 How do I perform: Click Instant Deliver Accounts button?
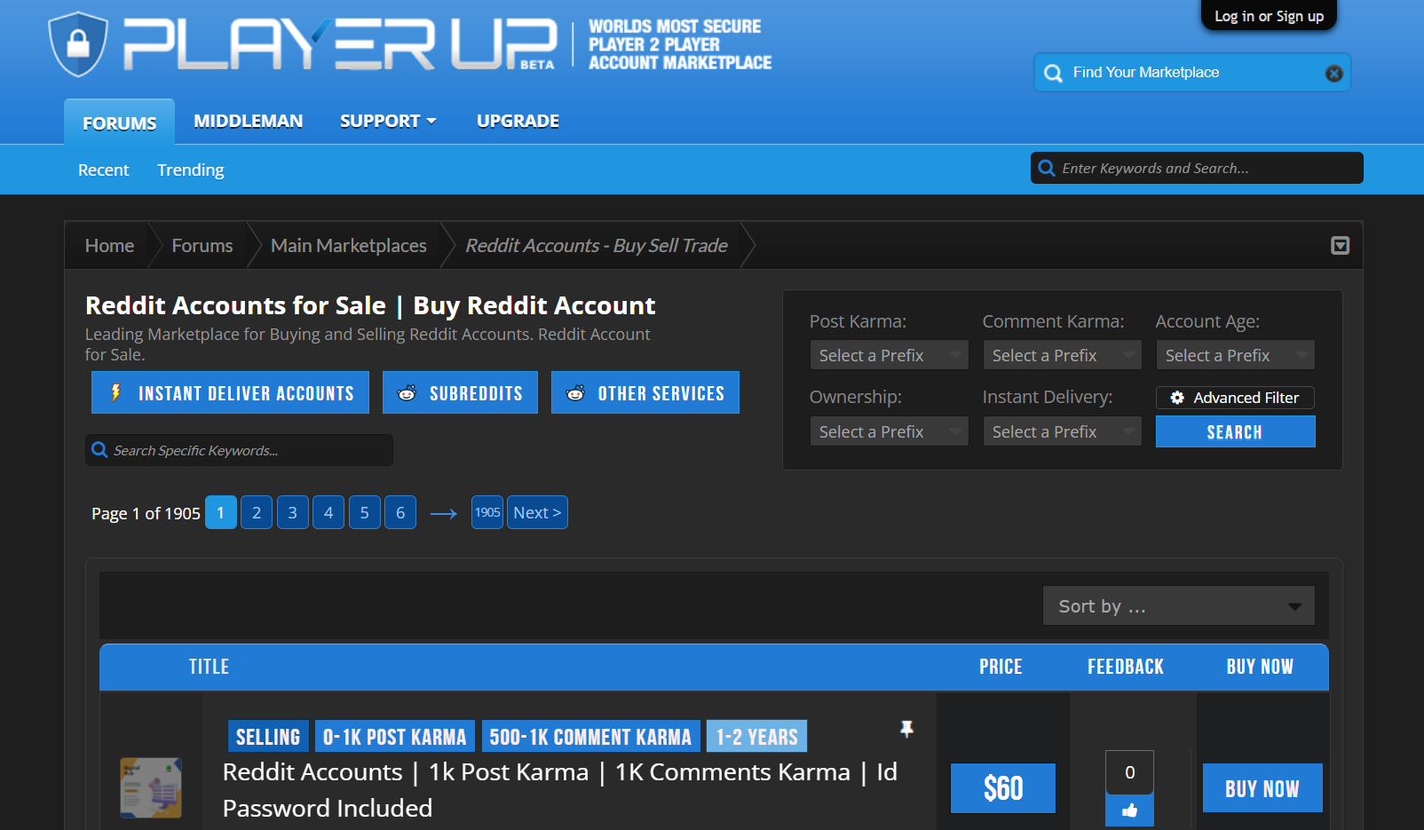[x=230, y=392]
